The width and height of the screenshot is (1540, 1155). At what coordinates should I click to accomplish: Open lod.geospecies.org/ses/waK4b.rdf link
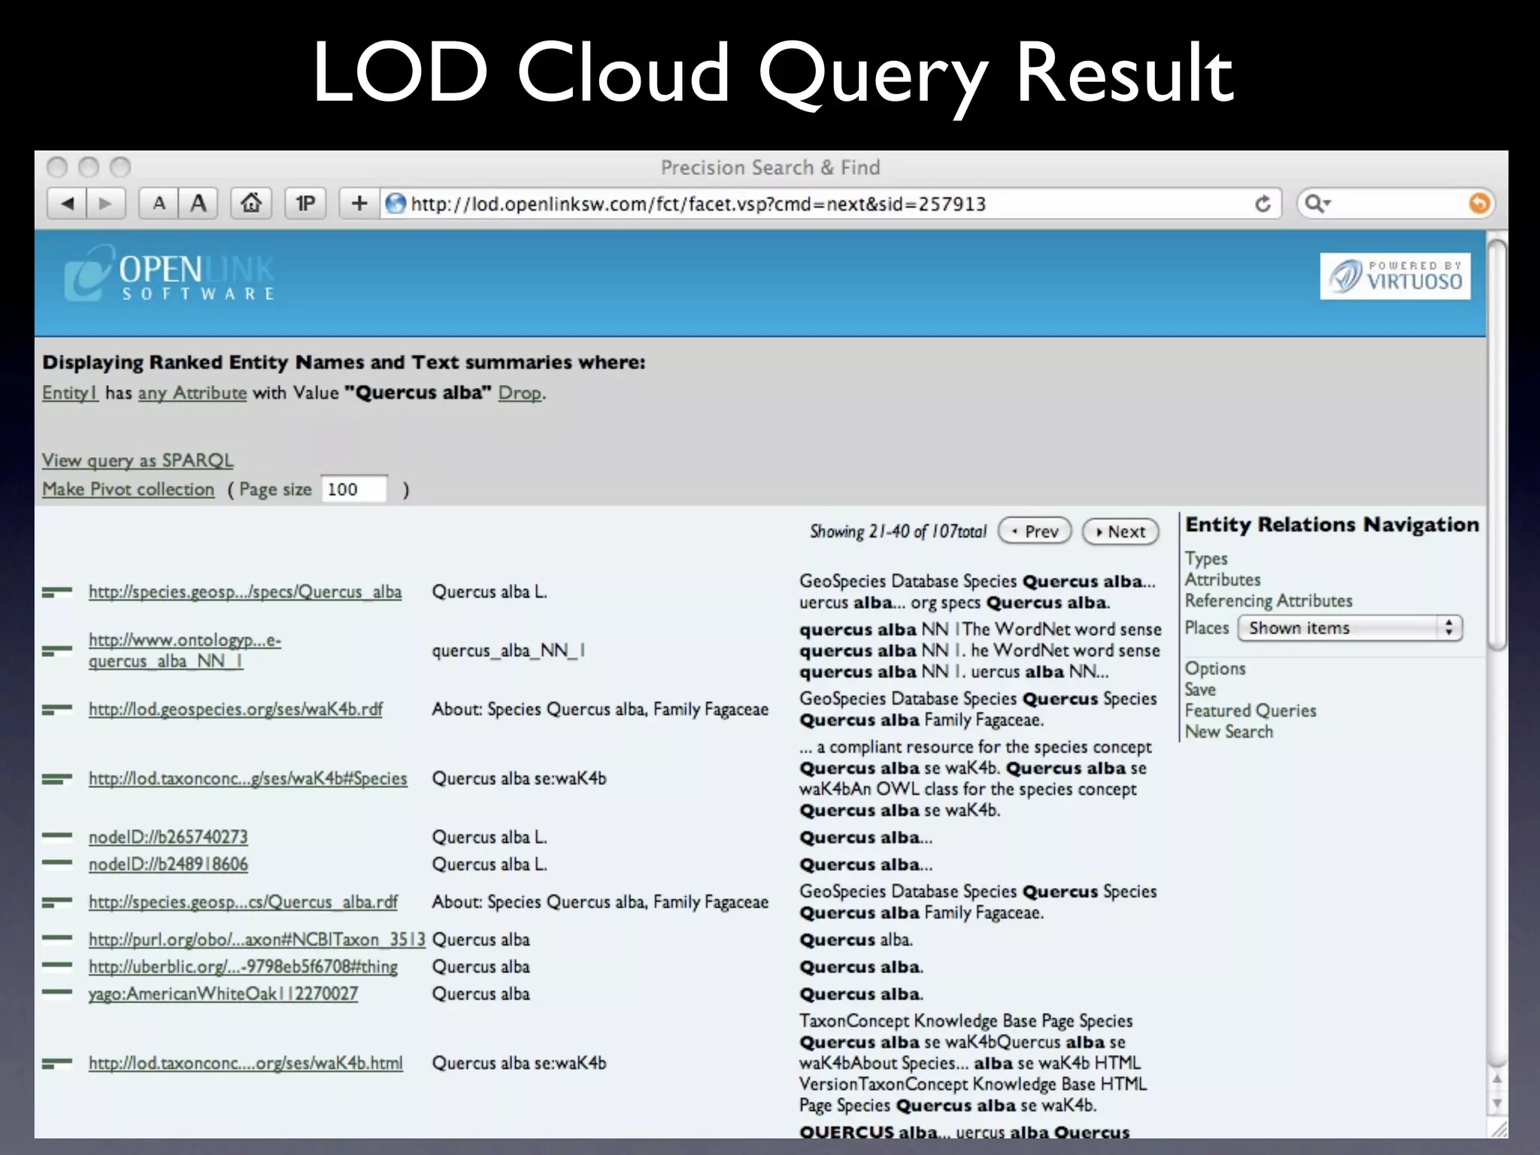point(235,709)
